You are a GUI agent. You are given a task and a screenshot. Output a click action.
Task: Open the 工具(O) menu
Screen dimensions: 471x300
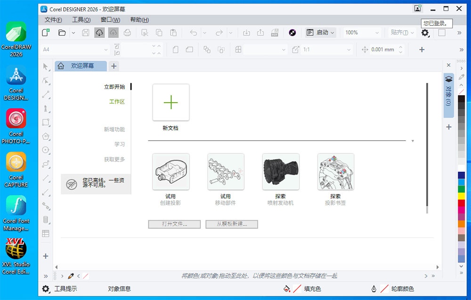pyautogui.click(x=81, y=20)
